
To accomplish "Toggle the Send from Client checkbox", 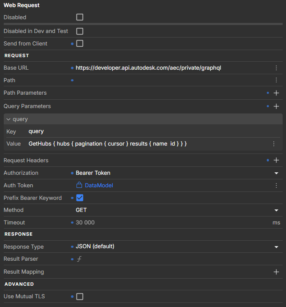I will click(x=80, y=43).
